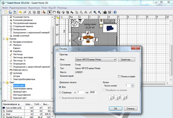Enable the Печать в файл checkbox

point(119,76)
